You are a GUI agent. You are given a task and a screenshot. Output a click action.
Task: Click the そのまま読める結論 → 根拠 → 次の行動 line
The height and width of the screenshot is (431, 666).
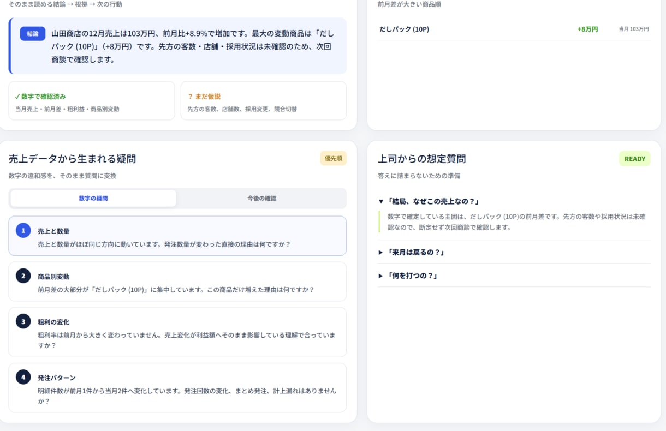[x=66, y=4]
